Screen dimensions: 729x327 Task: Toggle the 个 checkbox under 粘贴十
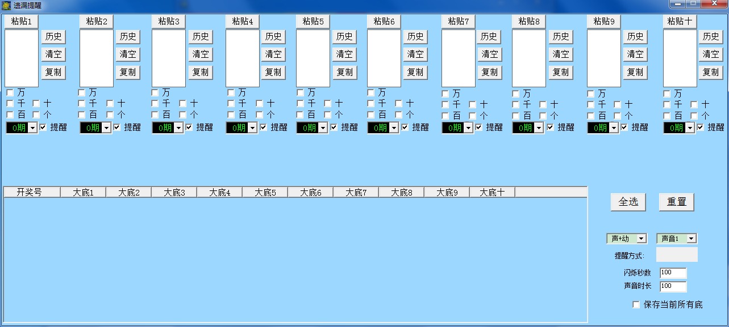point(694,115)
